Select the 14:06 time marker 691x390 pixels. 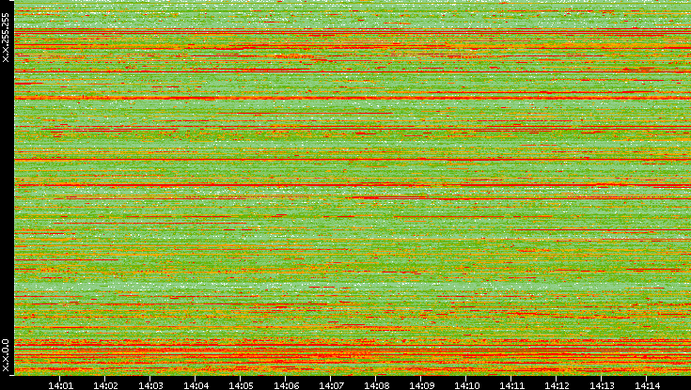[x=286, y=384]
